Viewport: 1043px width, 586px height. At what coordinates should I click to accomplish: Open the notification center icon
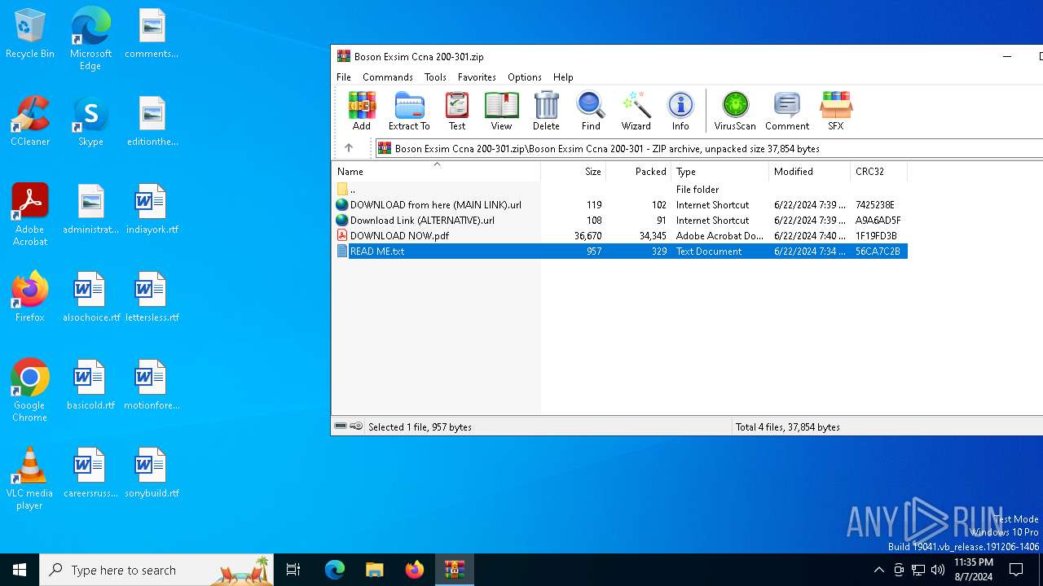(1016, 570)
